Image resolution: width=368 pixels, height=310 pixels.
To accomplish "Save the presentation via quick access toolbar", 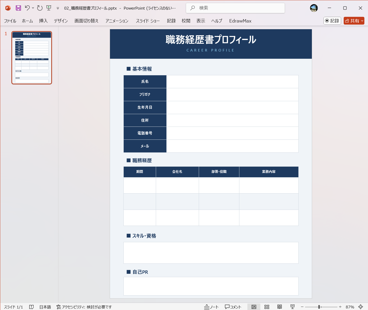I will [x=18, y=8].
